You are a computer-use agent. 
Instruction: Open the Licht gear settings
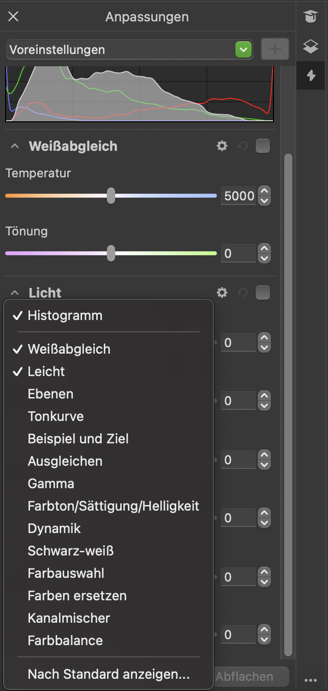222,293
